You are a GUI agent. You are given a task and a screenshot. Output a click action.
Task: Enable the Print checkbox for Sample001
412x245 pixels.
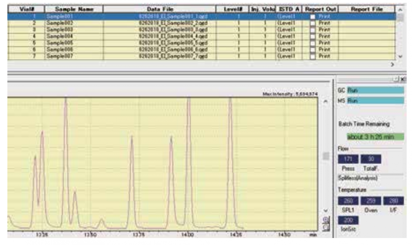pyautogui.click(x=314, y=17)
